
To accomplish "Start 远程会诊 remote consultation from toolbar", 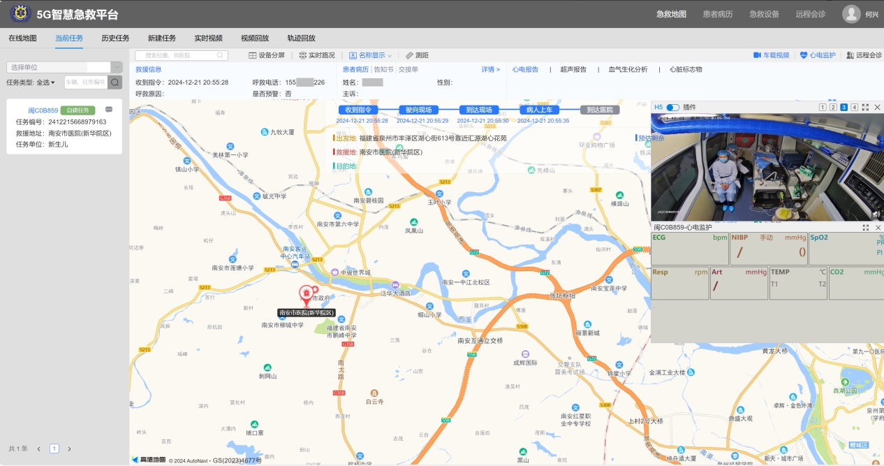I will pyautogui.click(x=864, y=55).
